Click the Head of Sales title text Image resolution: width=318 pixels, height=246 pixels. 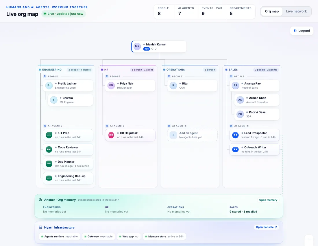tap(250, 88)
